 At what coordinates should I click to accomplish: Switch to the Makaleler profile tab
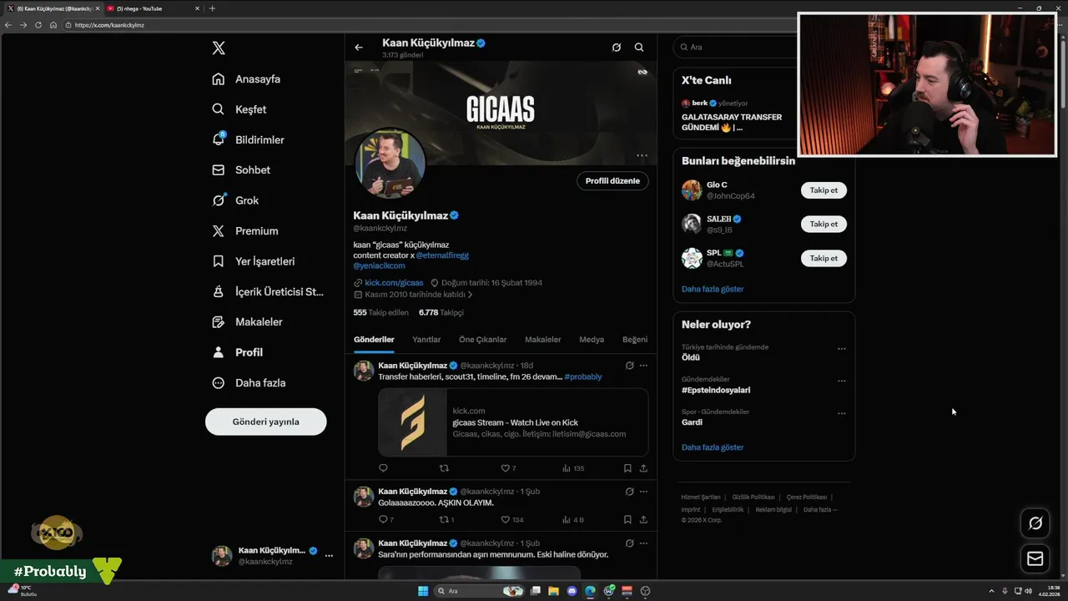coord(543,340)
